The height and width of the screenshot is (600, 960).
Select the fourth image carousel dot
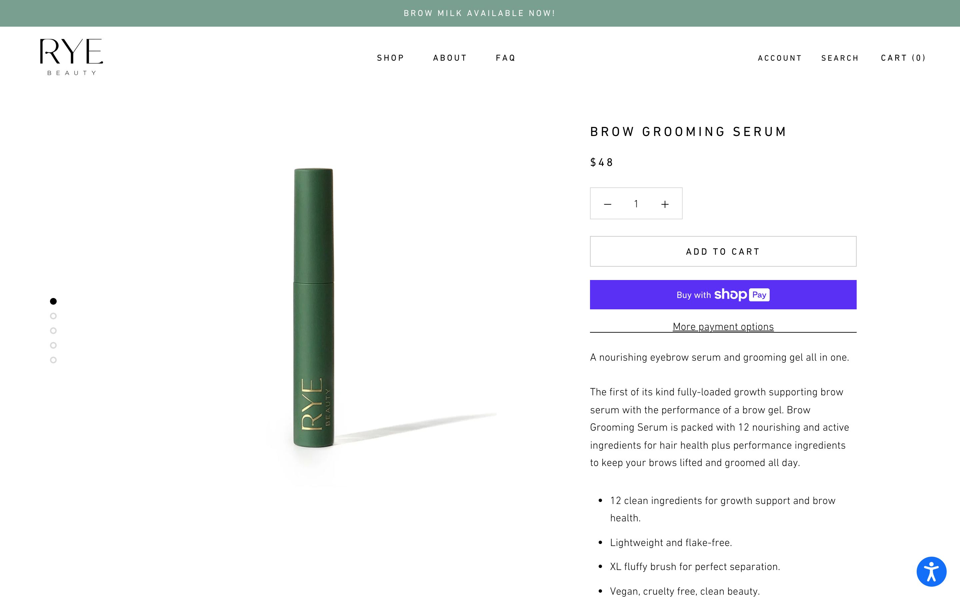point(53,345)
